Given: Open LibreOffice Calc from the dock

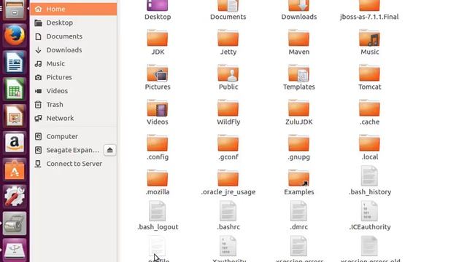Looking at the screenshot, I should click(x=15, y=89).
